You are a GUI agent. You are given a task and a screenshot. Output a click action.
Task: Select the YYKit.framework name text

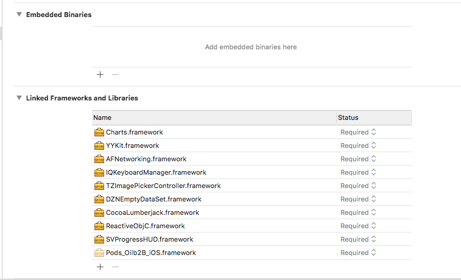tap(132, 145)
